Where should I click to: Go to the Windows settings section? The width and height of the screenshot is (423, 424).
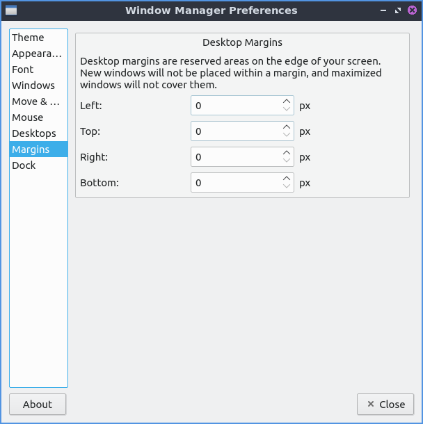pos(33,85)
